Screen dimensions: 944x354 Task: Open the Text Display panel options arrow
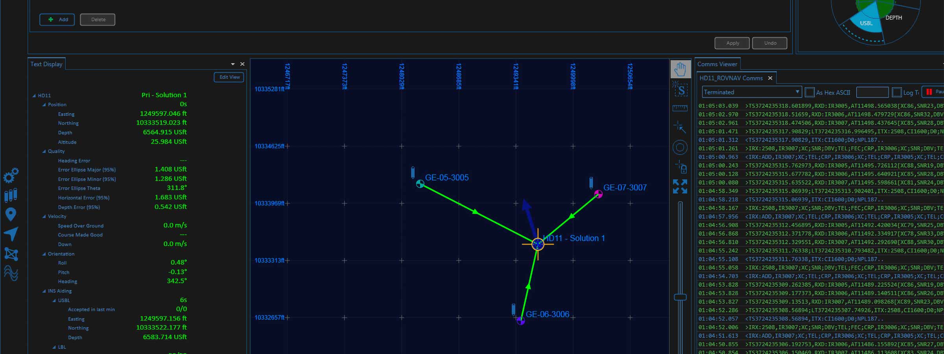(x=233, y=64)
